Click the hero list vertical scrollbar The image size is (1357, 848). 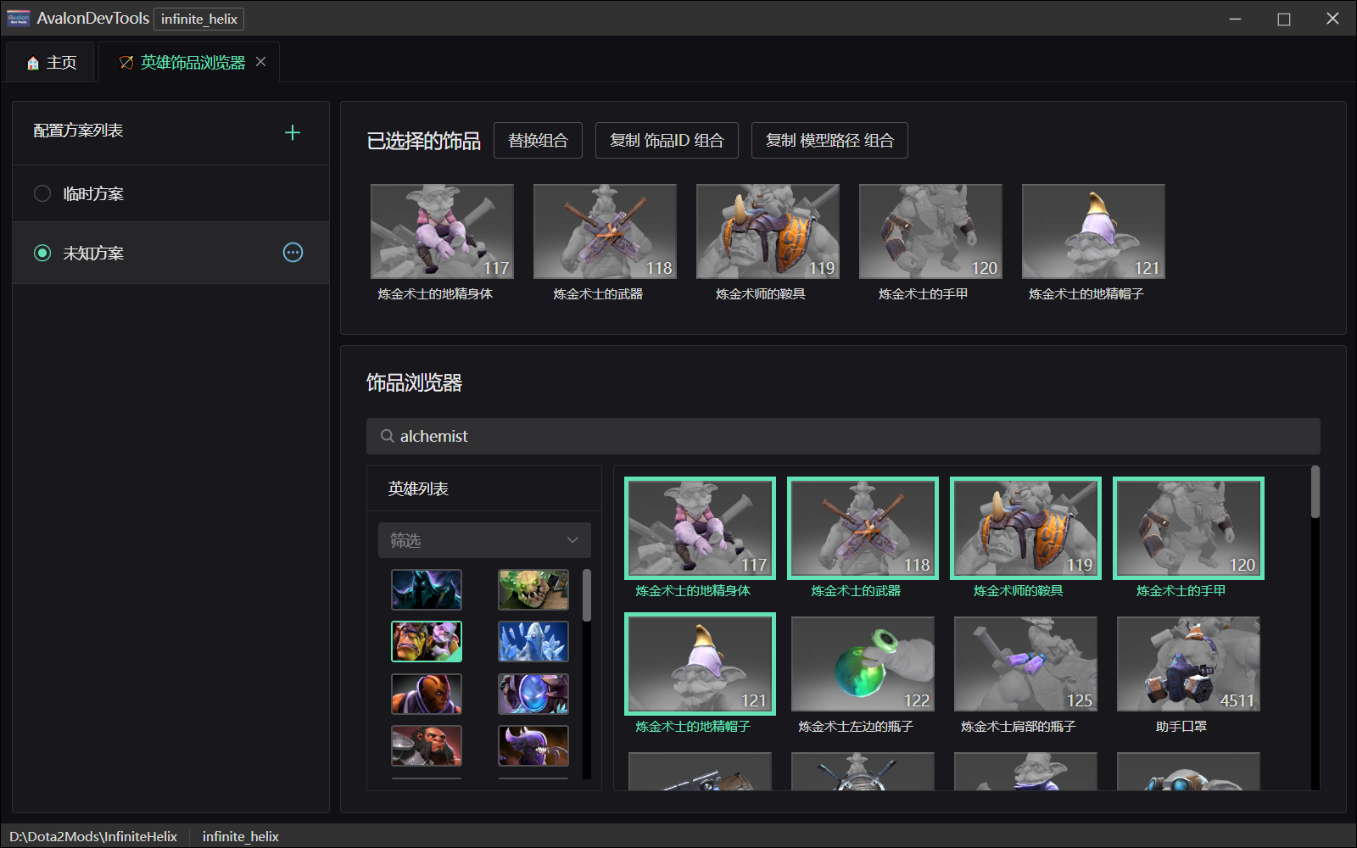click(587, 595)
